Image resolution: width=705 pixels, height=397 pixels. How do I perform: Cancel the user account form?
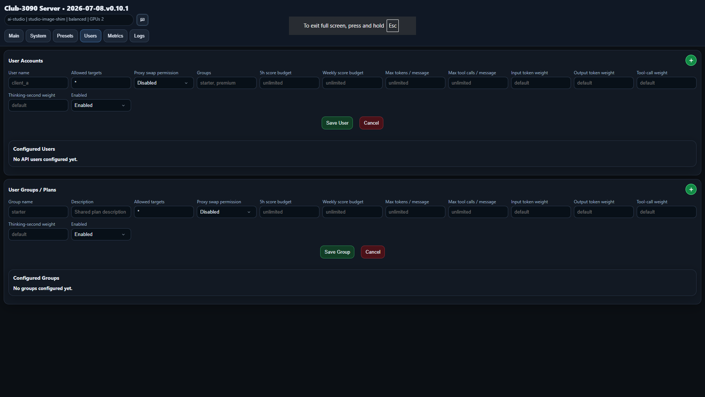click(371, 123)
